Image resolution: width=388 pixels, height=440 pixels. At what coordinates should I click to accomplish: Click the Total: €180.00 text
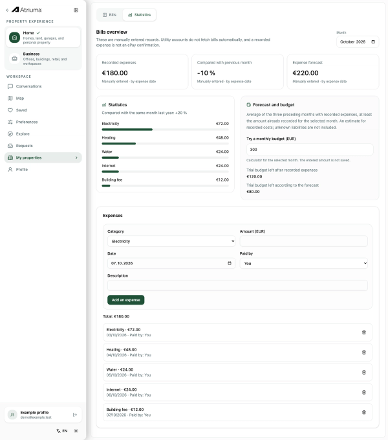[x=116, y=316]
